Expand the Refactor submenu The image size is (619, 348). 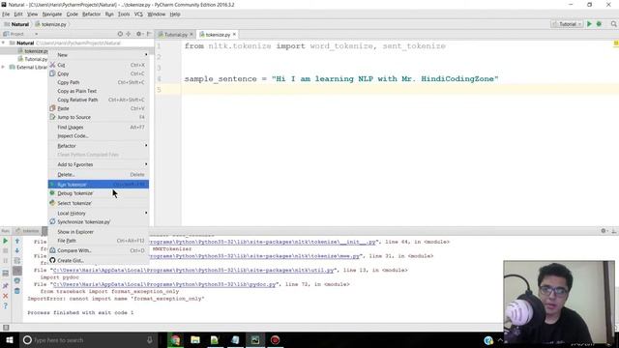tap(99, 146)
